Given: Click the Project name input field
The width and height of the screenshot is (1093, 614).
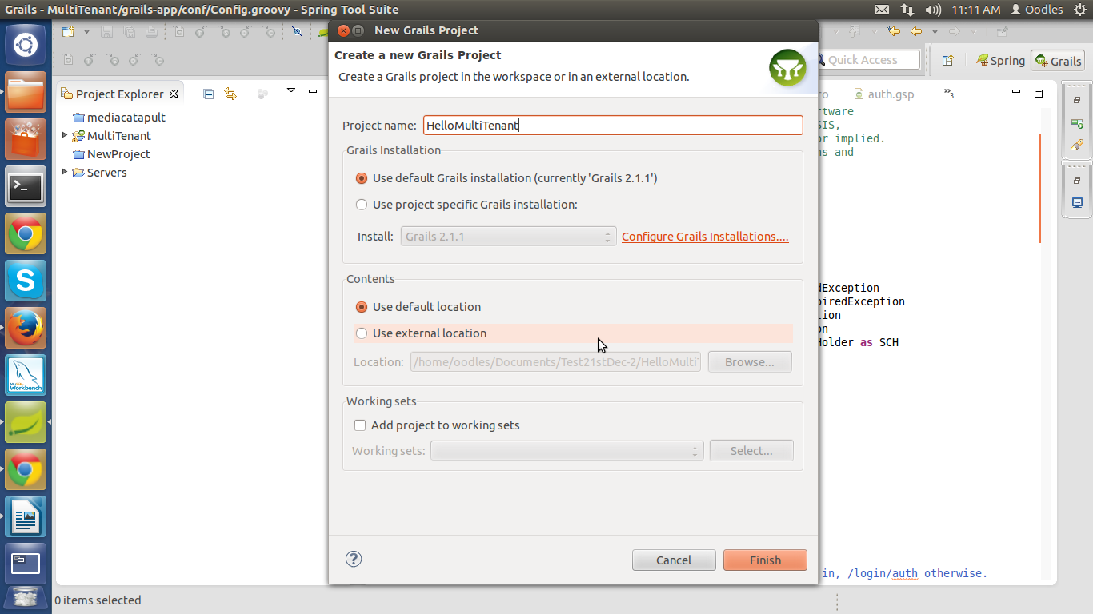Looking at the screenshot, I should (x=612, y=125).
